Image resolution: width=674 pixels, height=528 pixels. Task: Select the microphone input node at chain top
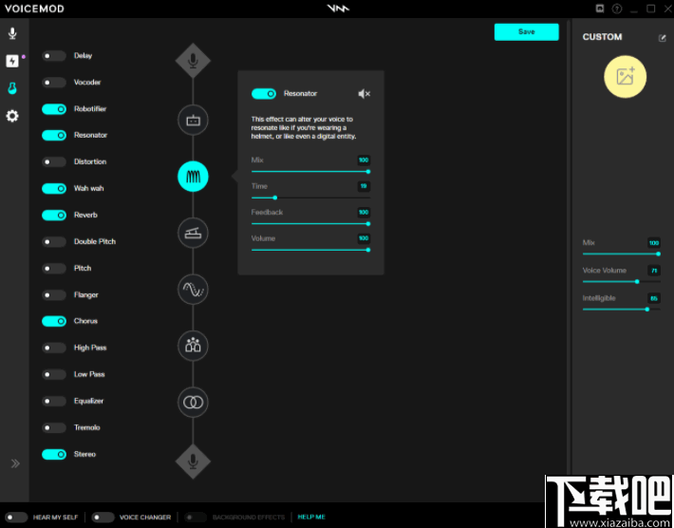pos(193,61)
